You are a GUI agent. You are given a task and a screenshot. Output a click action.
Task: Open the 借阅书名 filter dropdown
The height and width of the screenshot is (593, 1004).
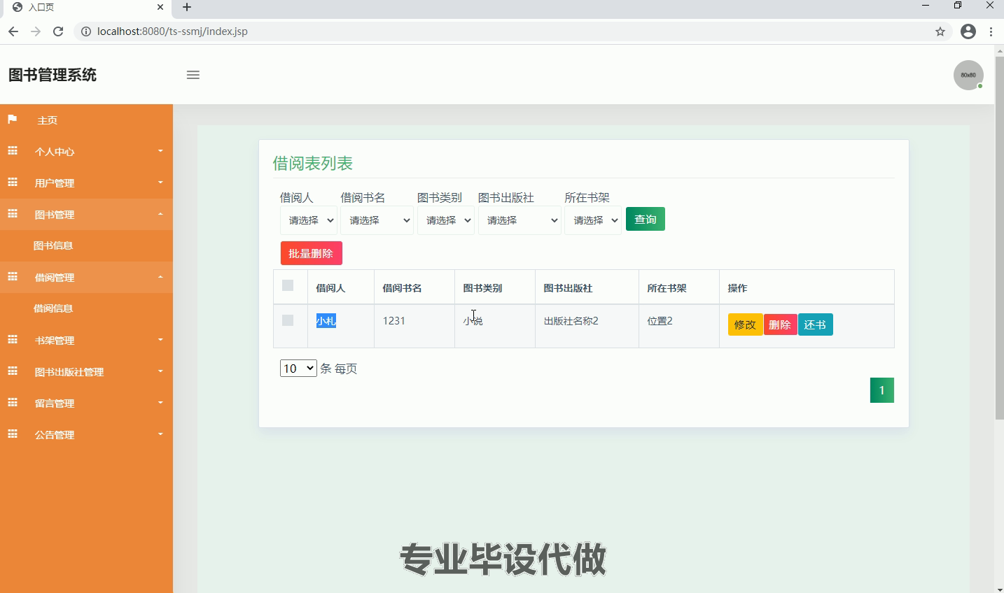tap(377, 220)
